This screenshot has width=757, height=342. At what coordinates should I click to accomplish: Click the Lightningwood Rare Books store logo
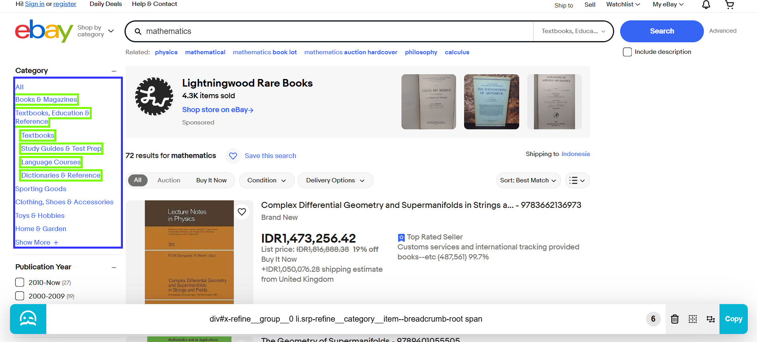[x=154, y=97]
